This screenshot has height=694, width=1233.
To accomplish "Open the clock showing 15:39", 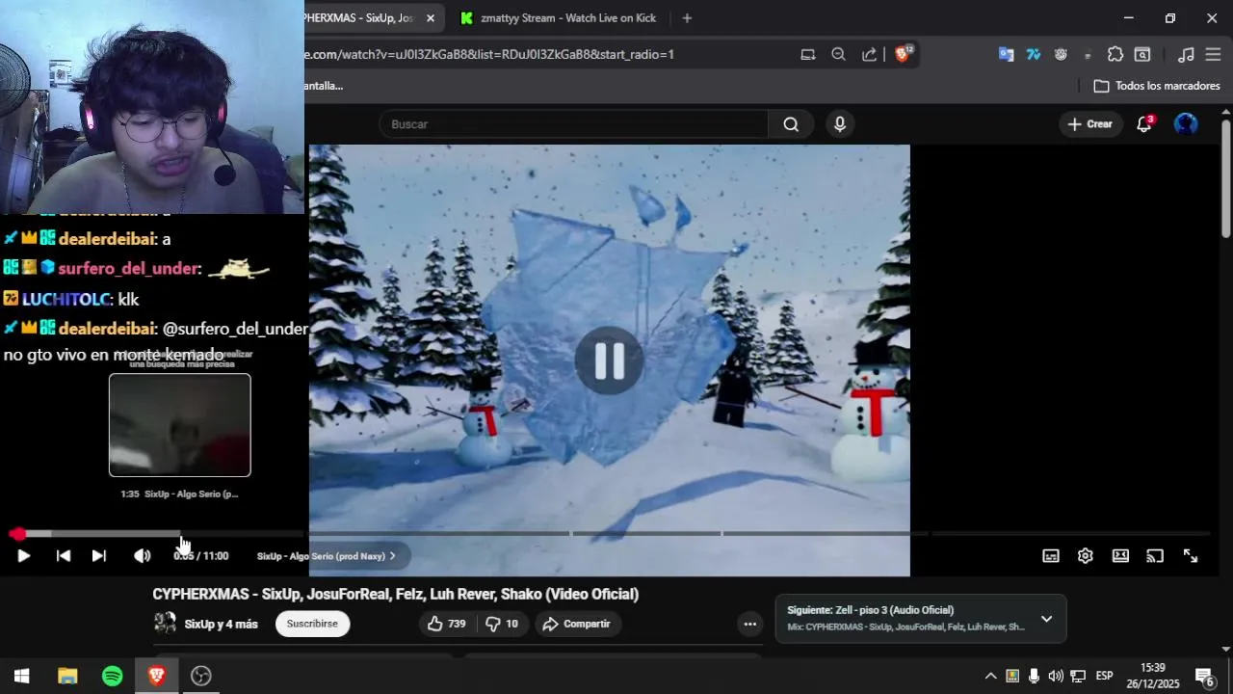I will pyautogui.click(x=1153, y=676).
